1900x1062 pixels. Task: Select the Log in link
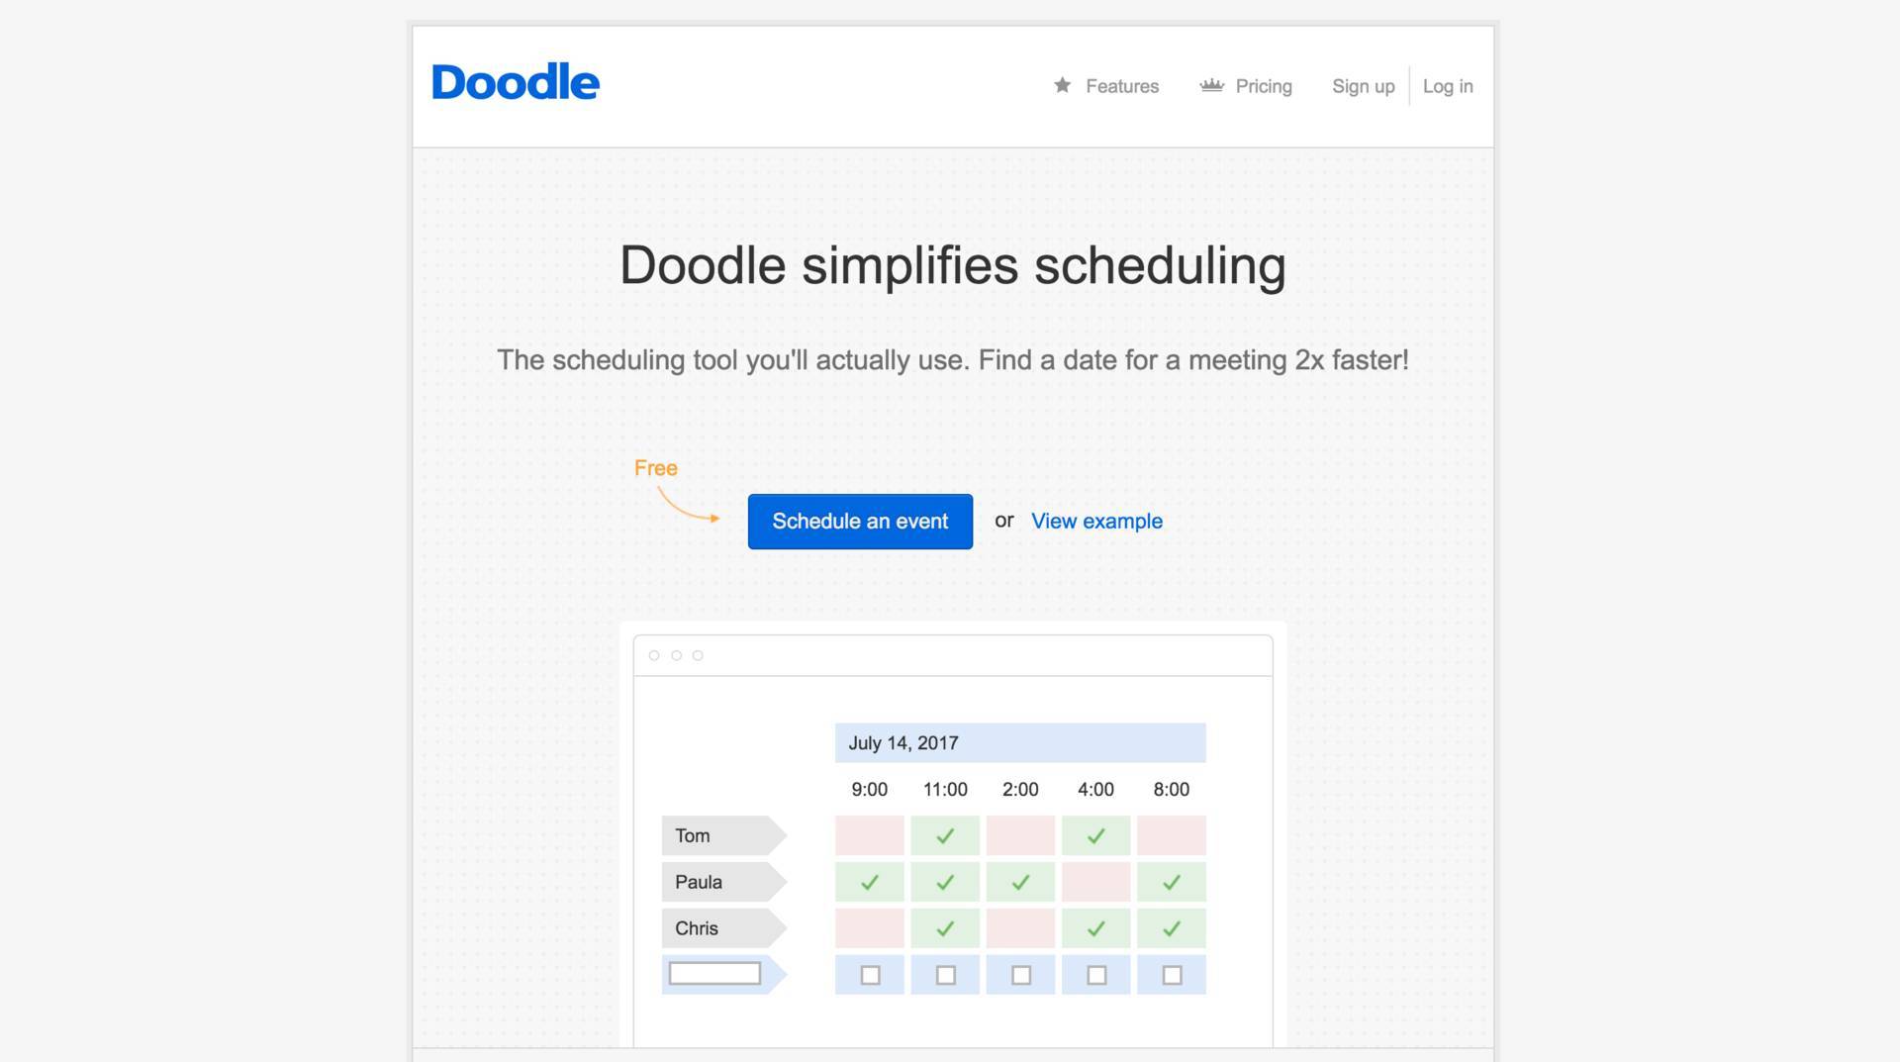pos(1447,86)
